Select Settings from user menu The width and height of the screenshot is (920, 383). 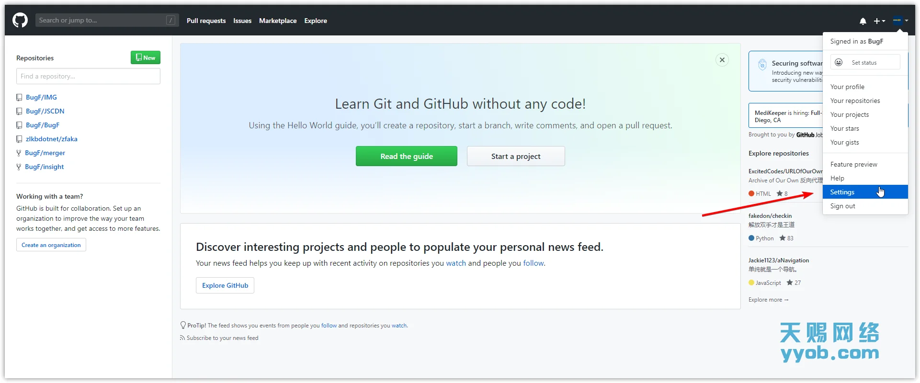click(865, 192)
